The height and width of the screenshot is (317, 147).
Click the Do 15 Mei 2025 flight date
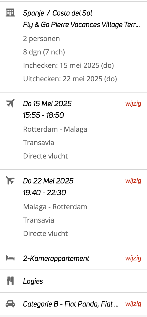(x=47, y=104)
